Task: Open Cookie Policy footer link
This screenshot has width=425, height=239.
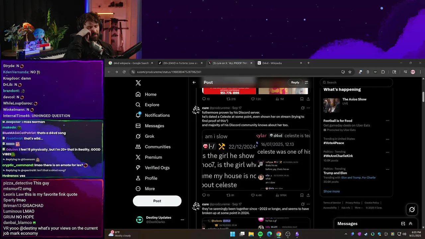Action: (372, 203)
